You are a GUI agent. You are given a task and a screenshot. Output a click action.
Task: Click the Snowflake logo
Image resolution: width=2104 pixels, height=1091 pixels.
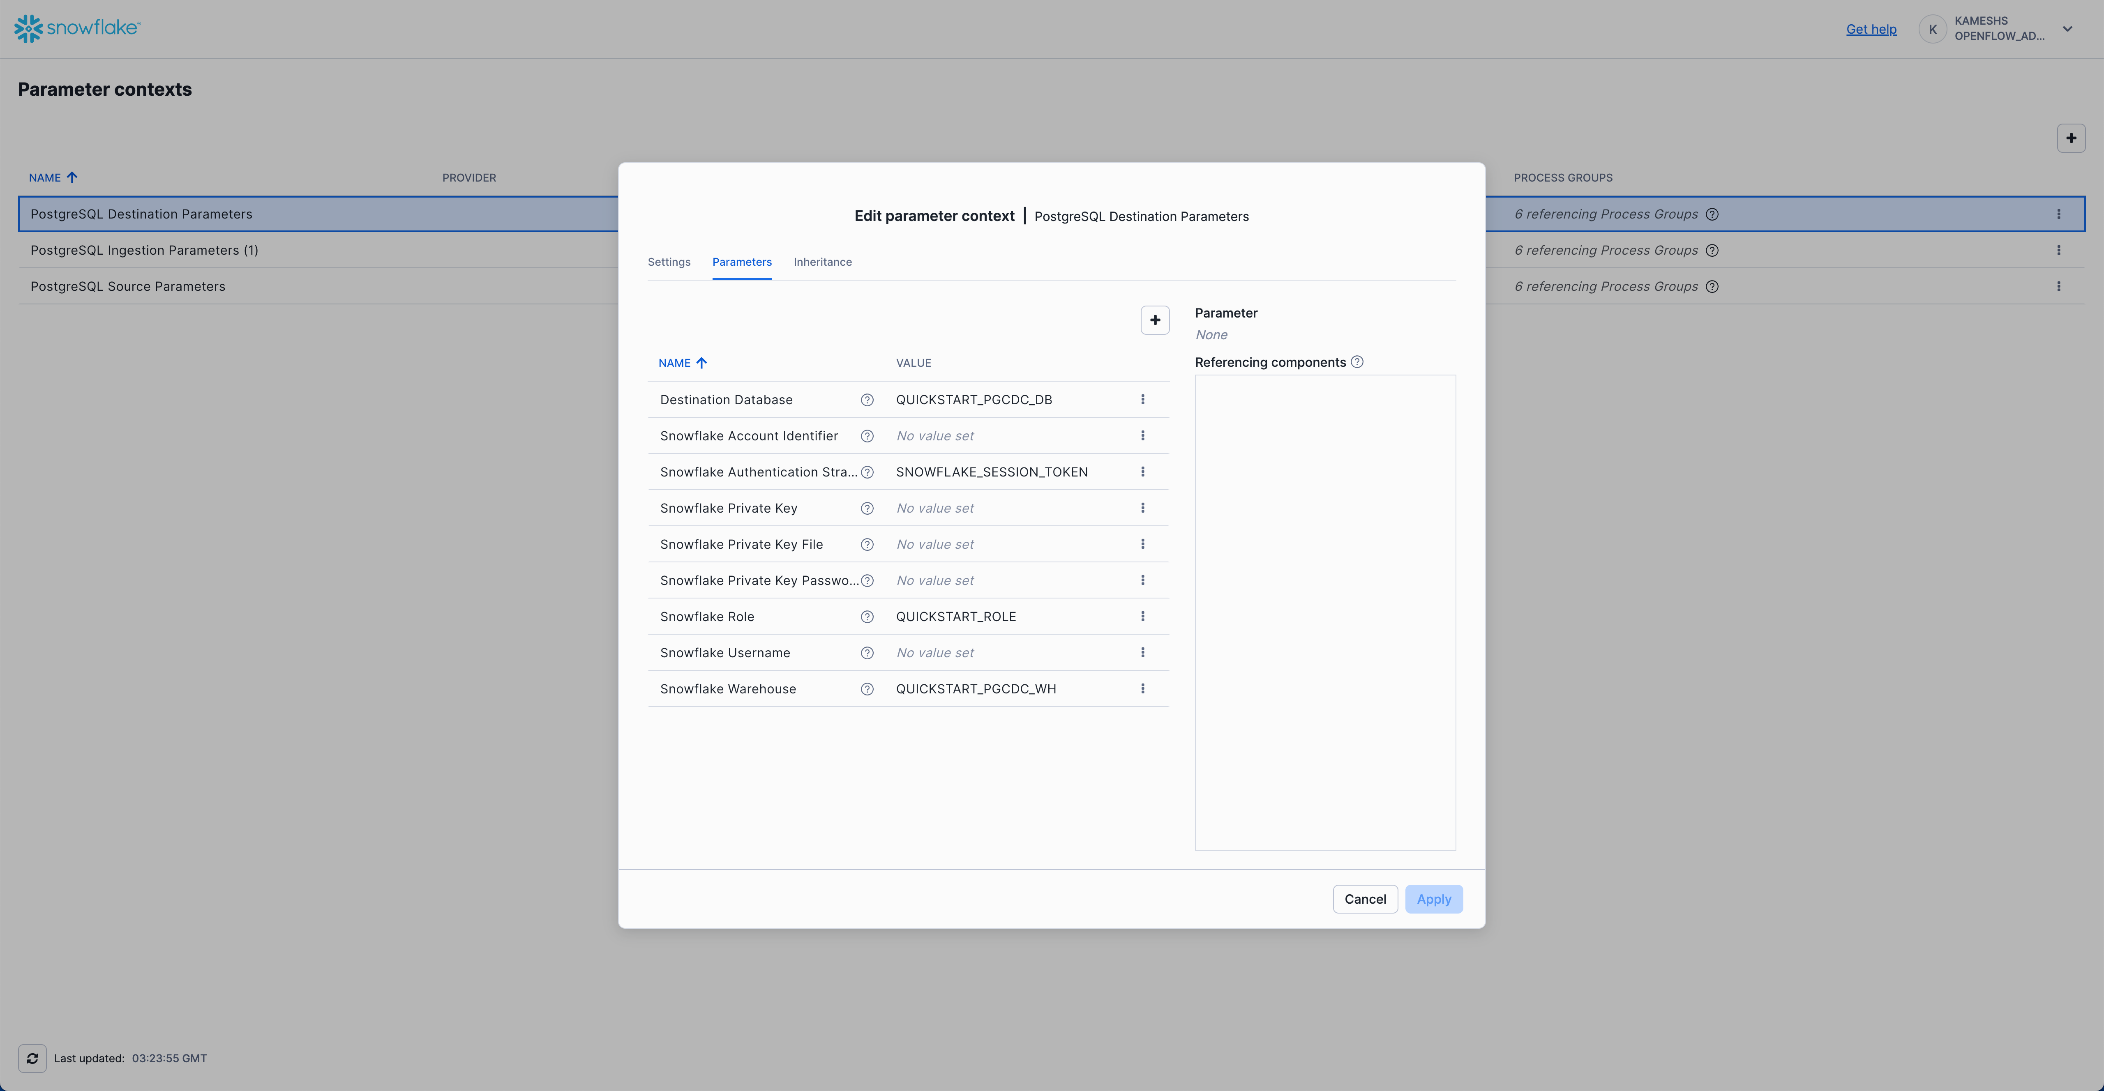pyautogui.click(x=78, y=28)
